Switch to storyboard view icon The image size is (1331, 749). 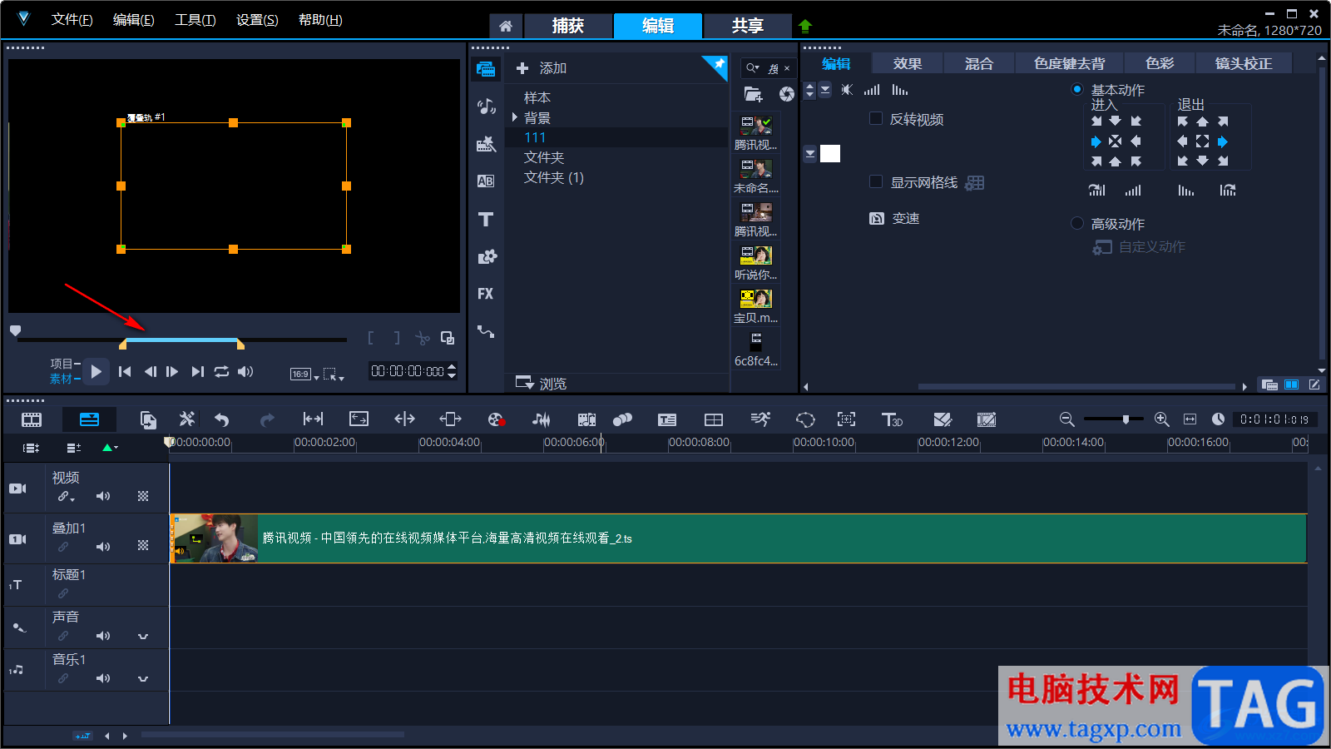[x=32, y=419]
